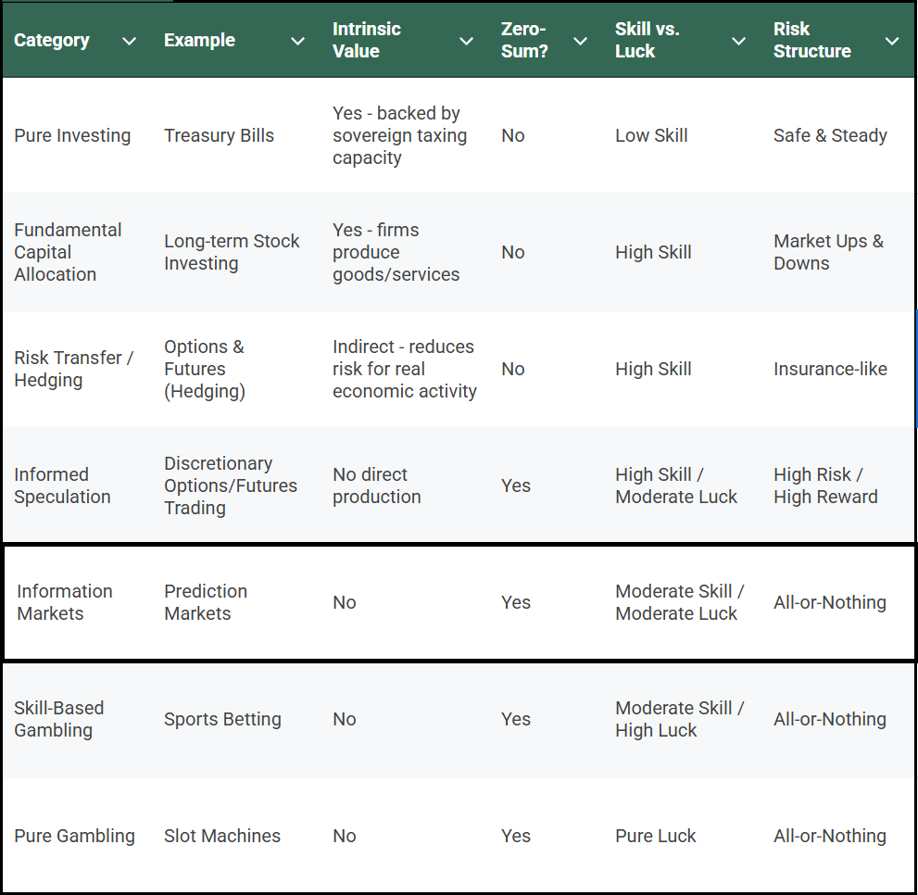This screenshot has height=895, width=918.
Task: Open the Risk Structure column dropdown chevron
Action: point(892,41)
